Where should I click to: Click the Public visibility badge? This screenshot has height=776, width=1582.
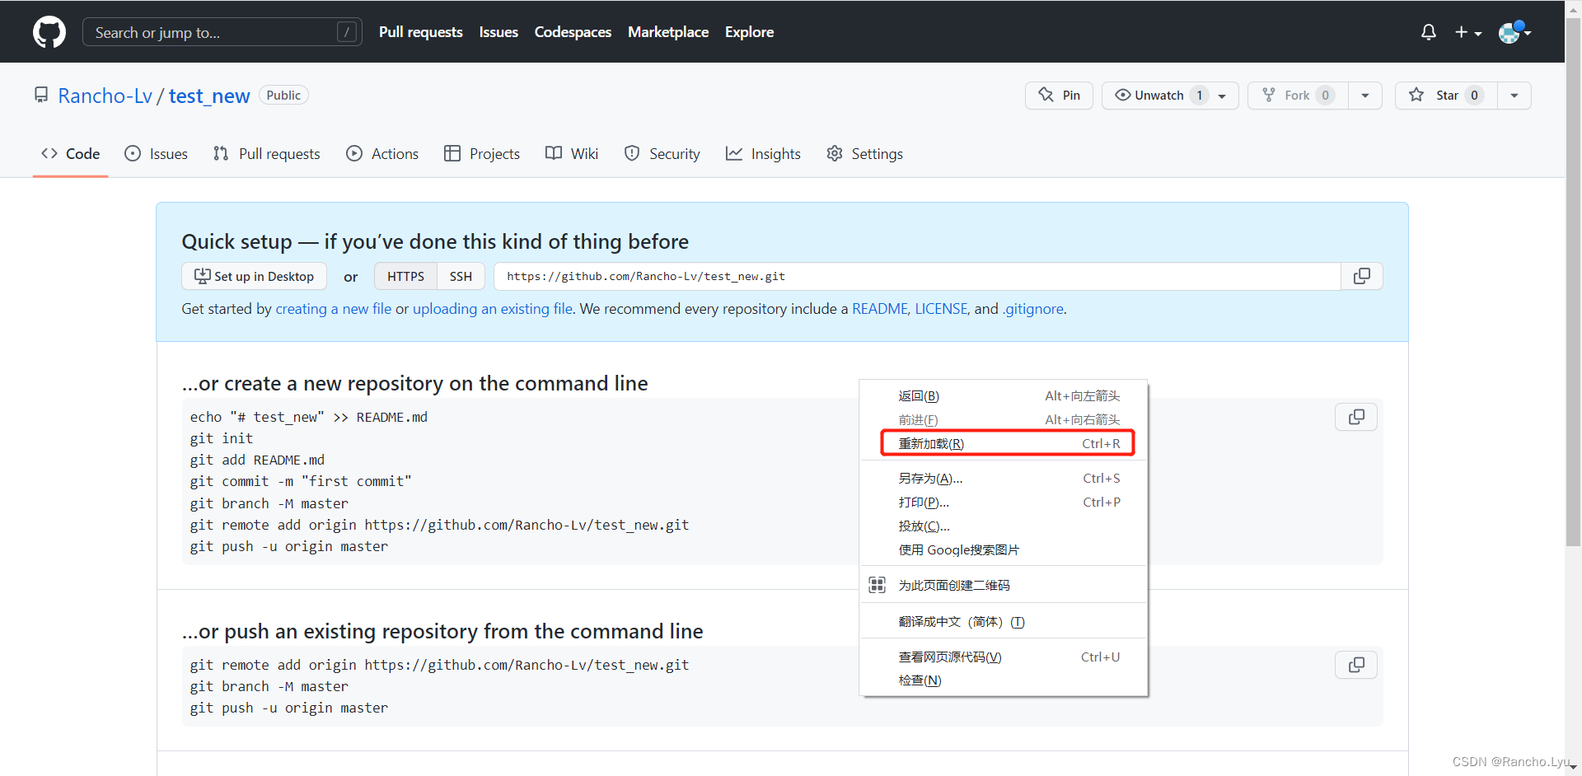click(283, 96)
